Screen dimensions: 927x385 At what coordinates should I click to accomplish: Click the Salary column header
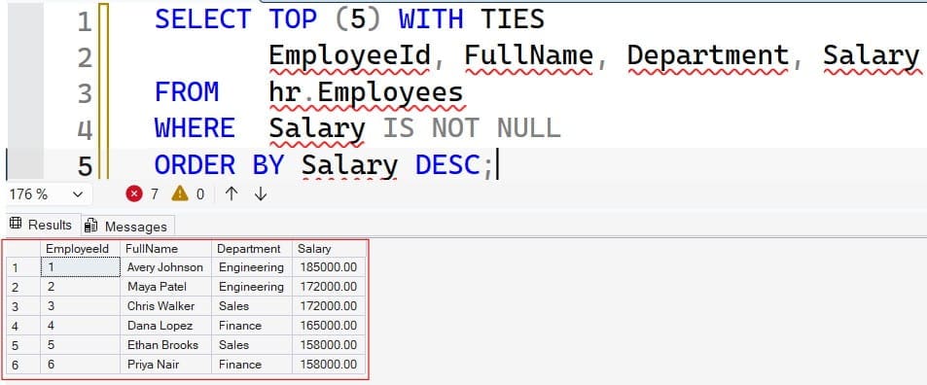[330, 249]
